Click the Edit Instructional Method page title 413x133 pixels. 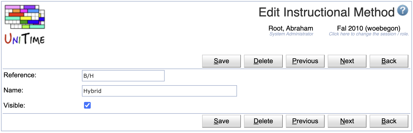(327, 12)
